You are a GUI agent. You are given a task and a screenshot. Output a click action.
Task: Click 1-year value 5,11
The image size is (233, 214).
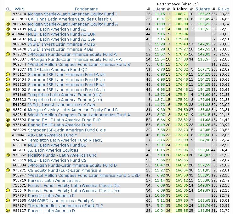click(161, 201)
